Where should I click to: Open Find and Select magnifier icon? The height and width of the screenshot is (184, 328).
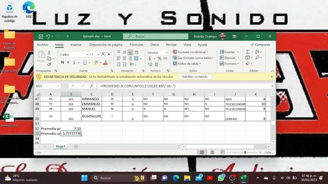tap(257, 57)
